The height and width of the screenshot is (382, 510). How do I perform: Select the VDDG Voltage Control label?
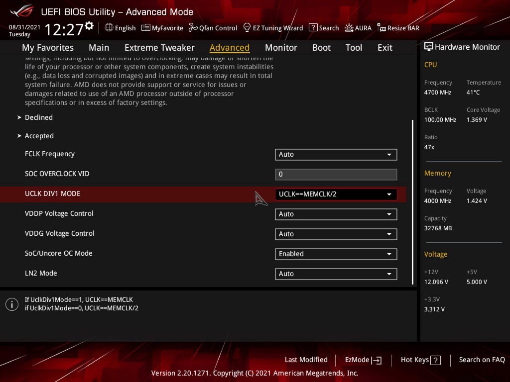click(60, 233)
